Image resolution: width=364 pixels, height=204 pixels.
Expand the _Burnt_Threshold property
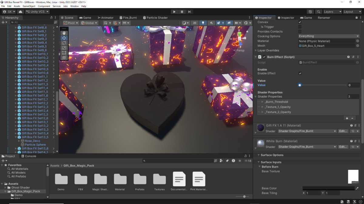[x=262, y=102]
